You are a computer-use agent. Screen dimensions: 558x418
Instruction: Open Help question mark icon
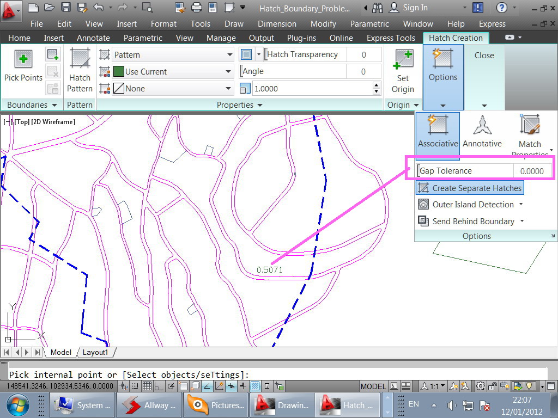click(501, 8)
